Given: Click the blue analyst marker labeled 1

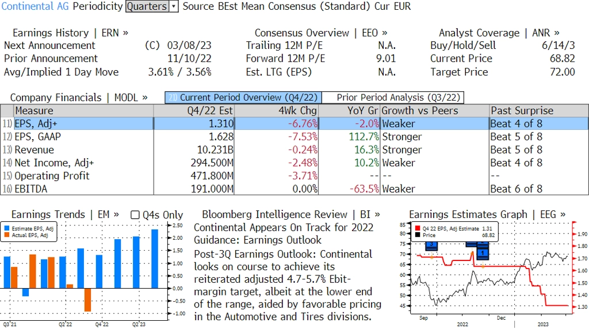Looking at the screenshot, I should click(x=483, y=254).
